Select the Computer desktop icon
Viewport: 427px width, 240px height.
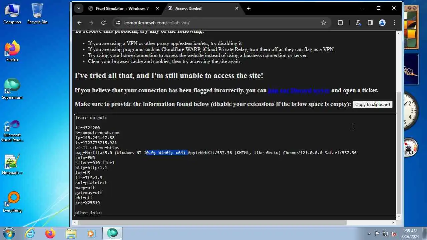tap(12, 14)
